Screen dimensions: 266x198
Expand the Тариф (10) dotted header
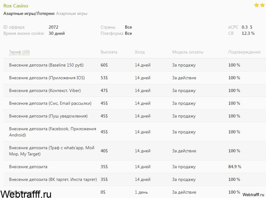(19, 52)
